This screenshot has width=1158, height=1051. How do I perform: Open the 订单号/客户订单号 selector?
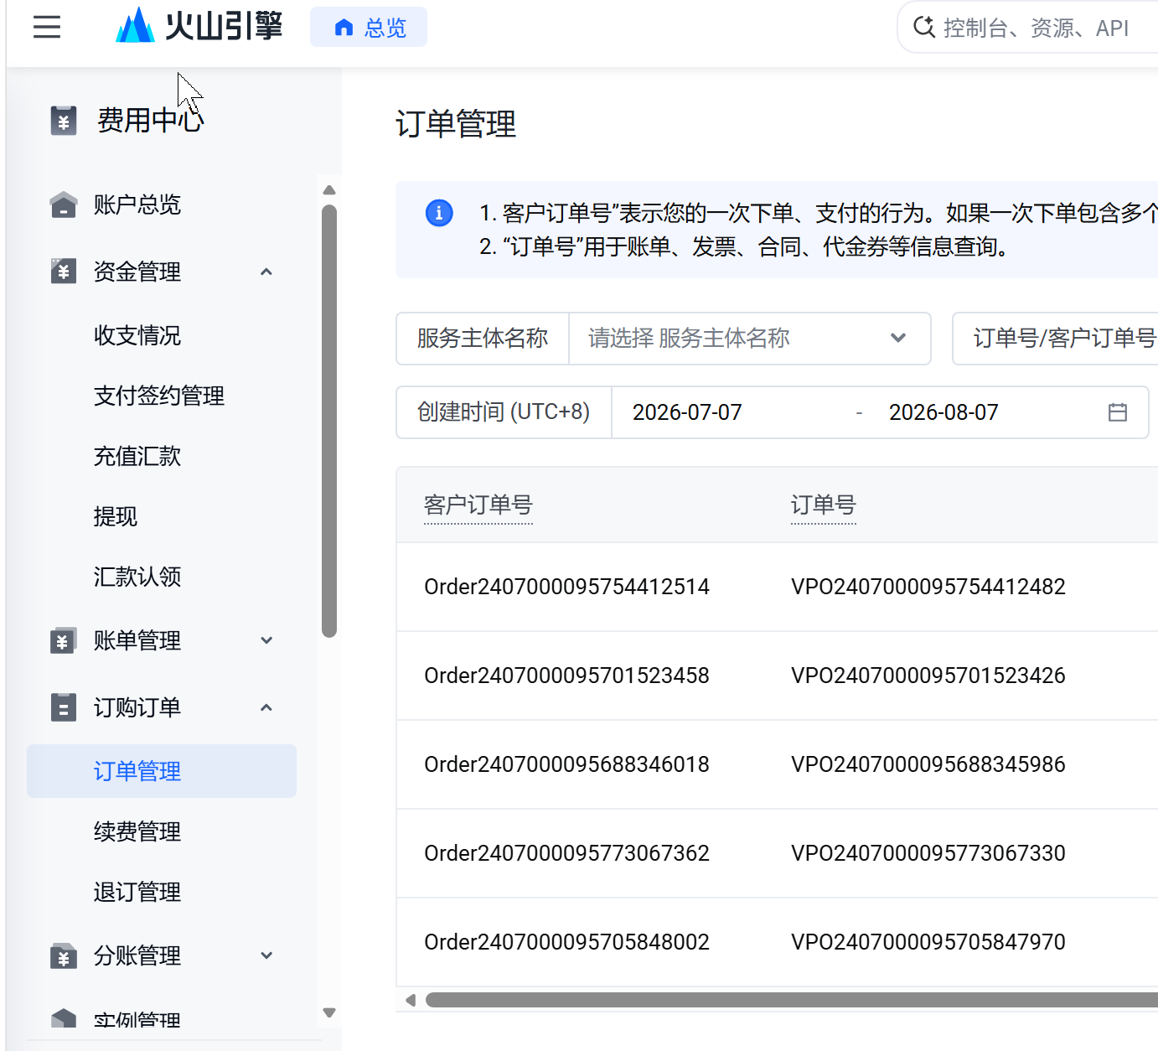(x=1056, y=339)
